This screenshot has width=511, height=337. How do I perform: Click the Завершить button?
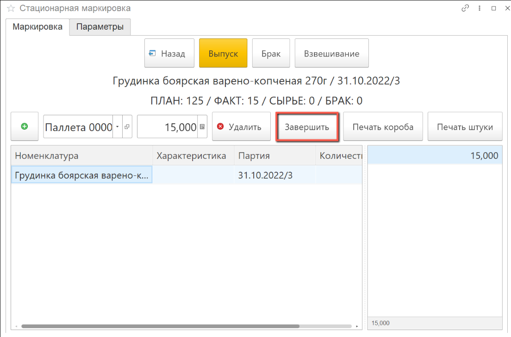point(307,127)
